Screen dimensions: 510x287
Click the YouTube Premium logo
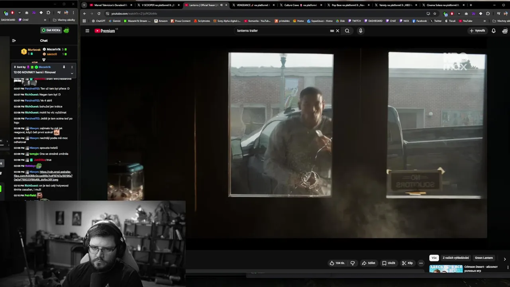pos(105,31)
